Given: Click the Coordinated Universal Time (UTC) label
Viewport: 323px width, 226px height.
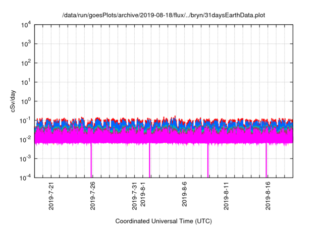Looking at the screenshot, I should 164,221.
